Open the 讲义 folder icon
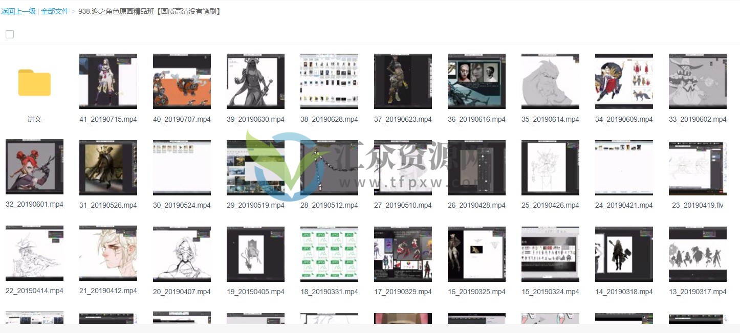Image resolution: width=740 pixels, height=333 pixels. point(34,83)
